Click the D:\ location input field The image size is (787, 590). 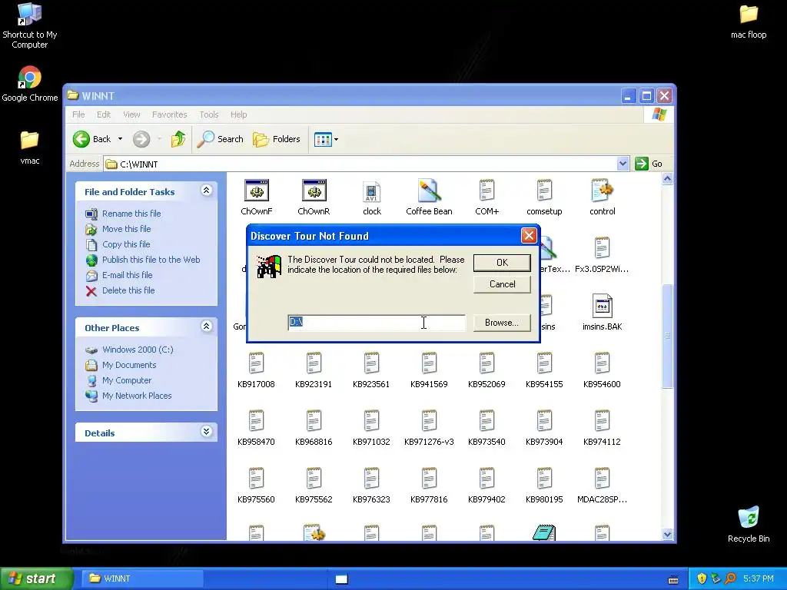click(x=377, y=322)
